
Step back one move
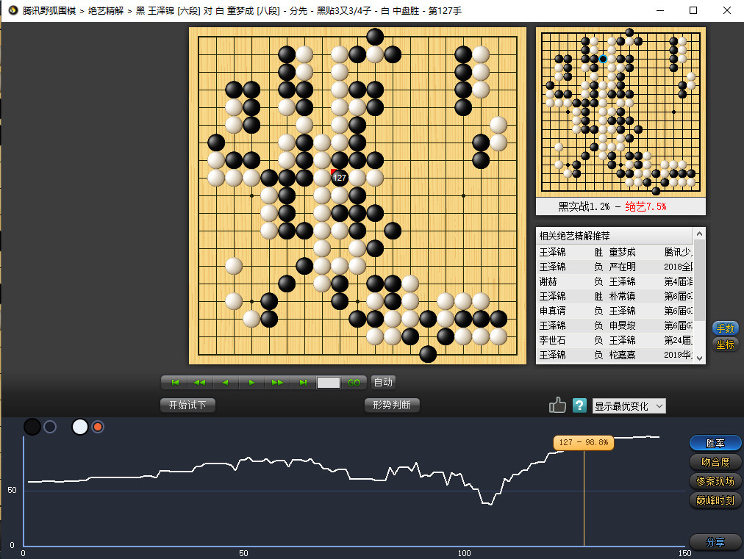click(225, 382)
